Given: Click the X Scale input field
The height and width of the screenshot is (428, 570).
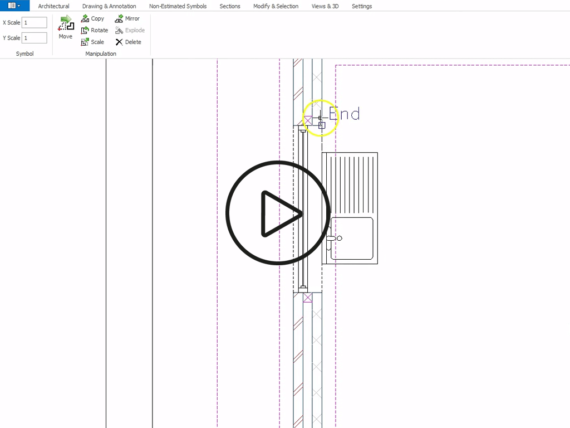Looking at the screenshot, I should (34, 22).
